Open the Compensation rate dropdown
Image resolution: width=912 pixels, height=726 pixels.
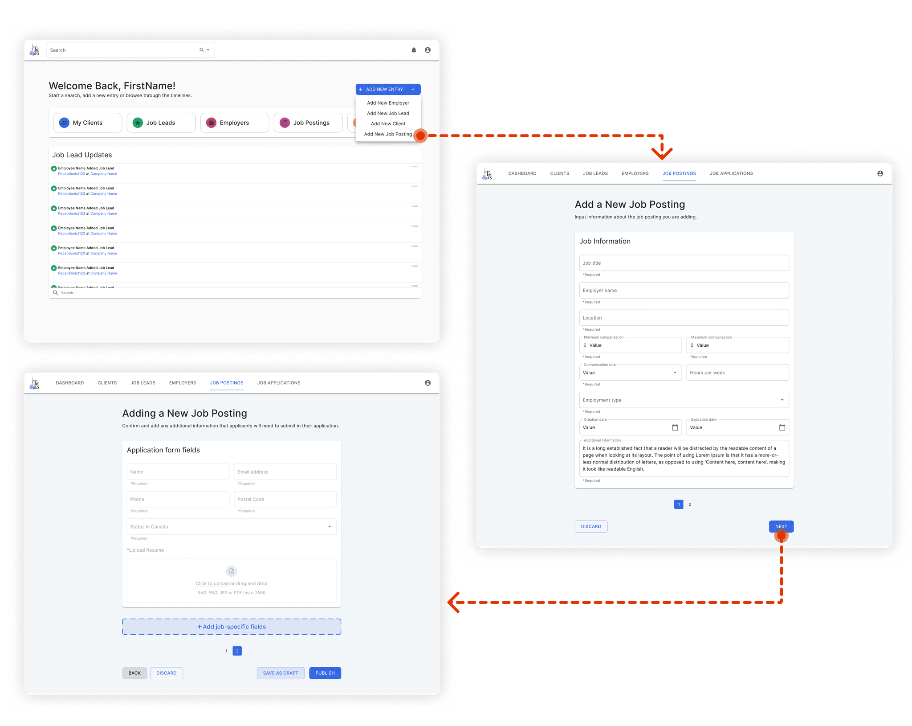(675, 373)
